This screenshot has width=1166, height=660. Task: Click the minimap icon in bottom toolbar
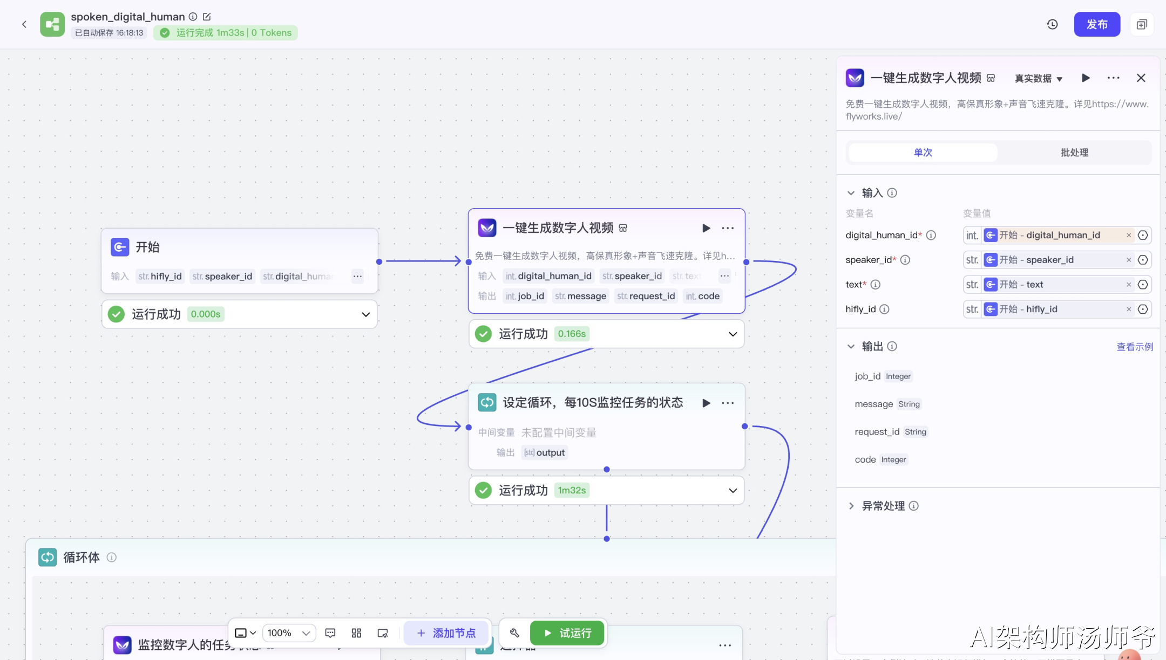point(383,633)
